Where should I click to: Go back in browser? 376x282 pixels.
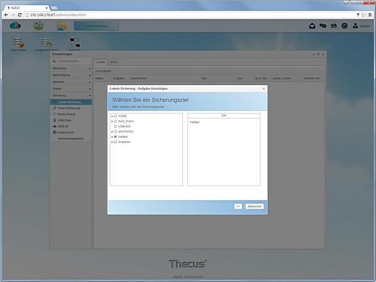point(6,15)
